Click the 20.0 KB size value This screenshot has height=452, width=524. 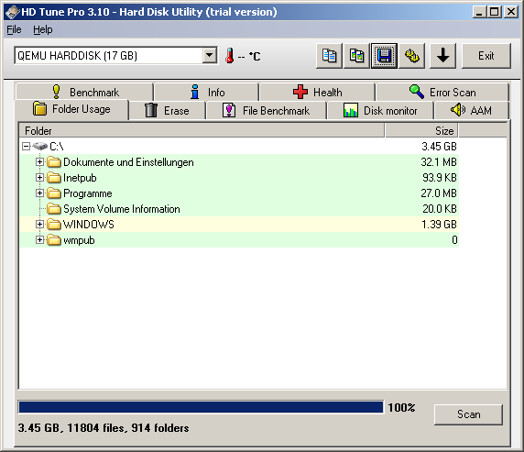tap(440, 209)
